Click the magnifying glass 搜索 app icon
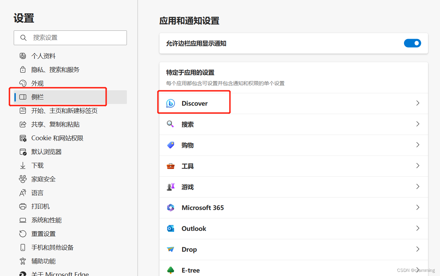Image resolution: width=440 pixels, height=276 pixels. (170, 124)
